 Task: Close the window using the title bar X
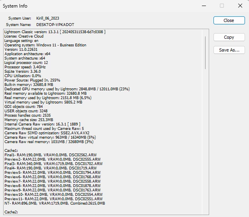240,6
